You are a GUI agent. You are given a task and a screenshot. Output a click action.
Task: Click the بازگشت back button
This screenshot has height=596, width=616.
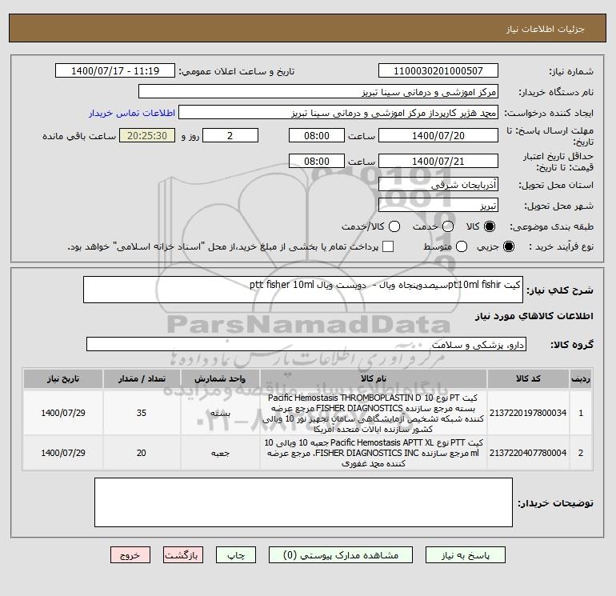point(183,555)
